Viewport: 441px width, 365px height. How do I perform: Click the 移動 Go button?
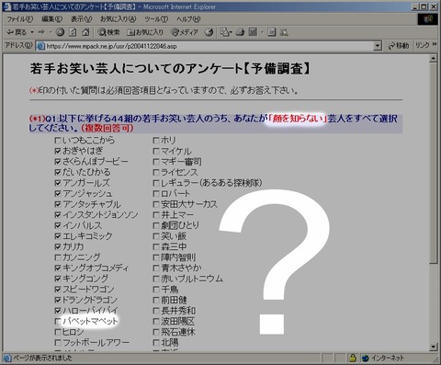click(x=399, y=46)
